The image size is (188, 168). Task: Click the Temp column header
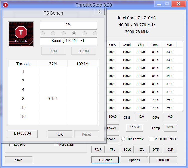click(155, 45)
